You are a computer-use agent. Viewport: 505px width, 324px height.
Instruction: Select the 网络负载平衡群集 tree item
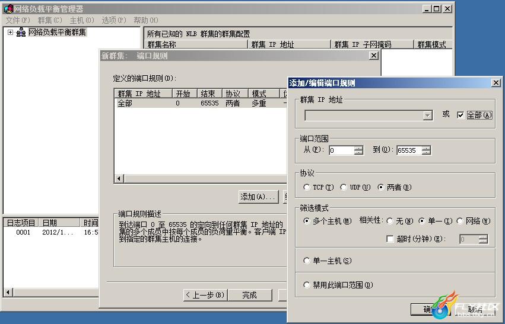pos(57,32)
